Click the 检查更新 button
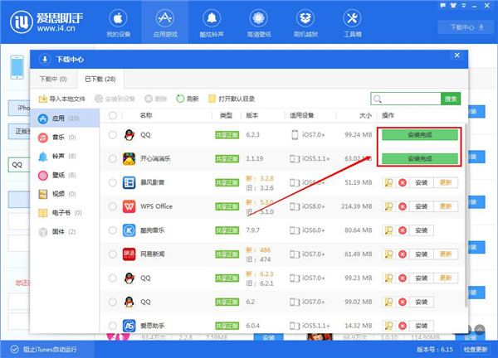This screenshot has width=498, height=358. 476,350
